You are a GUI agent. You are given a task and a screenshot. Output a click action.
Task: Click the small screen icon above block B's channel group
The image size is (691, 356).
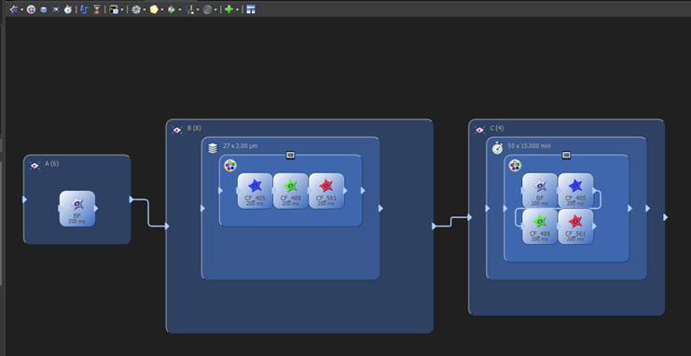[x=290, y=155]
